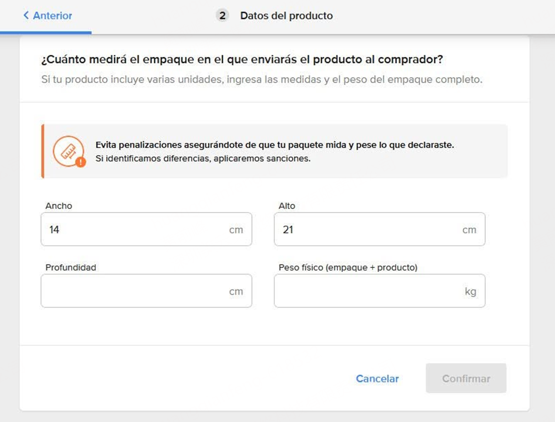Viewport: 555px width, 422px height.
Task: Click the 'kg' unit in the weight field
Action: click(x=470, y=291)
